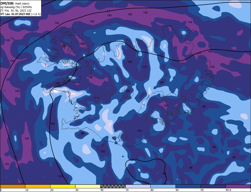Click the purple legend swatch above 99.9
Image resolution: width=251 pixels, height=192 pixels.
tap(238, 186)
